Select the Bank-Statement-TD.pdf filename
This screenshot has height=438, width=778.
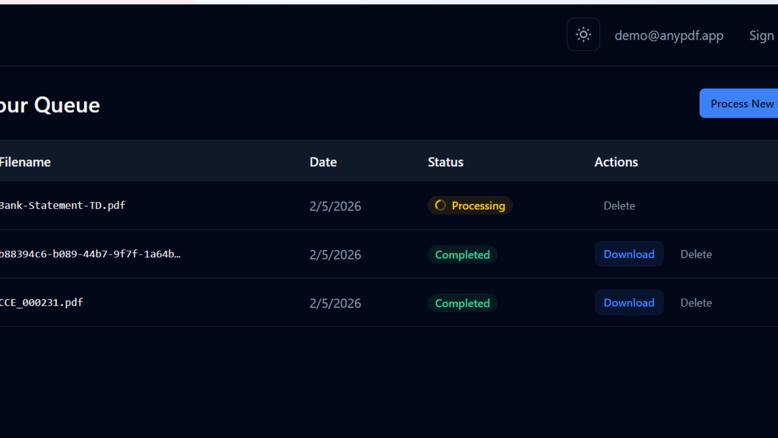[63, 206]
